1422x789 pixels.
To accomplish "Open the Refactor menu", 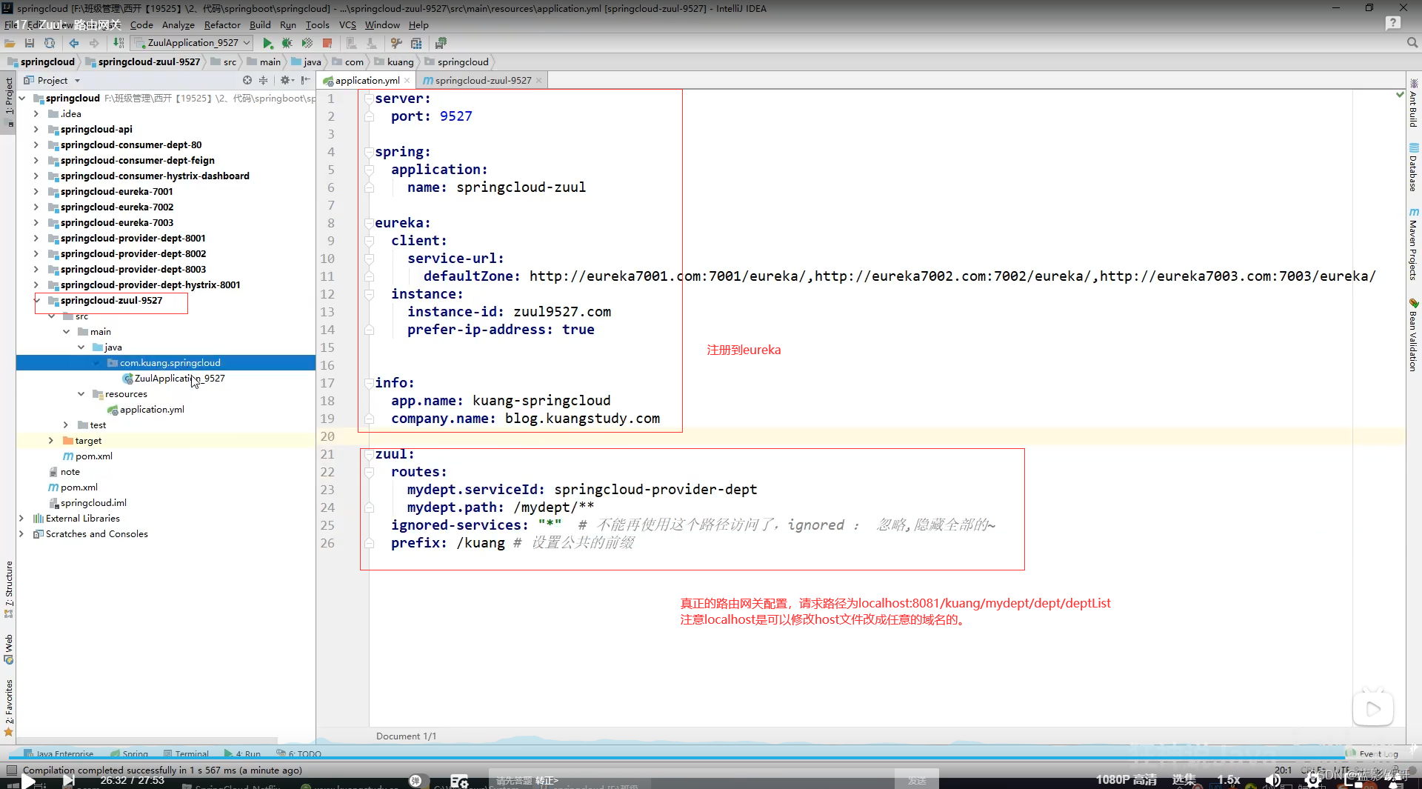I will pos(222,24).
